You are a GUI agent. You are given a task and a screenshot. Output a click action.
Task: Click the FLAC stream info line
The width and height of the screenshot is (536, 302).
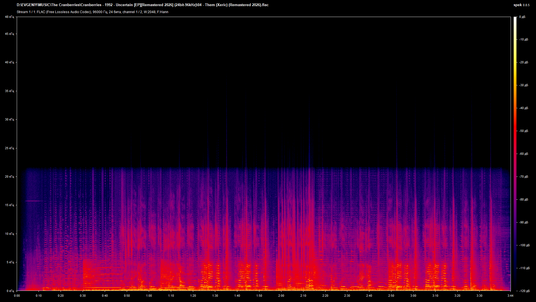pos(92,12)
